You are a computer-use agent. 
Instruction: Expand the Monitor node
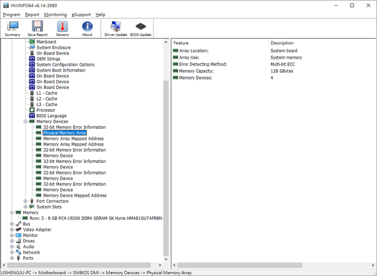[12, 235]
